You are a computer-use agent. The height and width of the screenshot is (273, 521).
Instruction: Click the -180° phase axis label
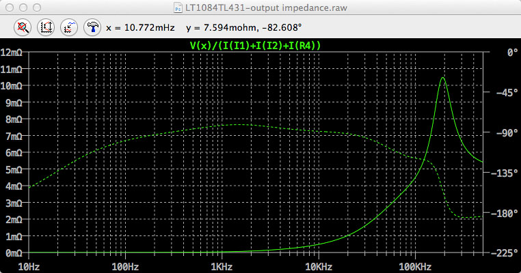pyautogui.click(x=505, y=213)
